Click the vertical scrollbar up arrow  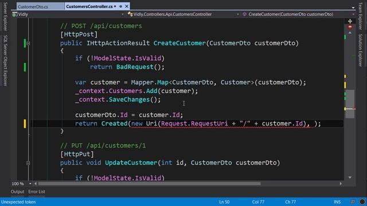350,33
